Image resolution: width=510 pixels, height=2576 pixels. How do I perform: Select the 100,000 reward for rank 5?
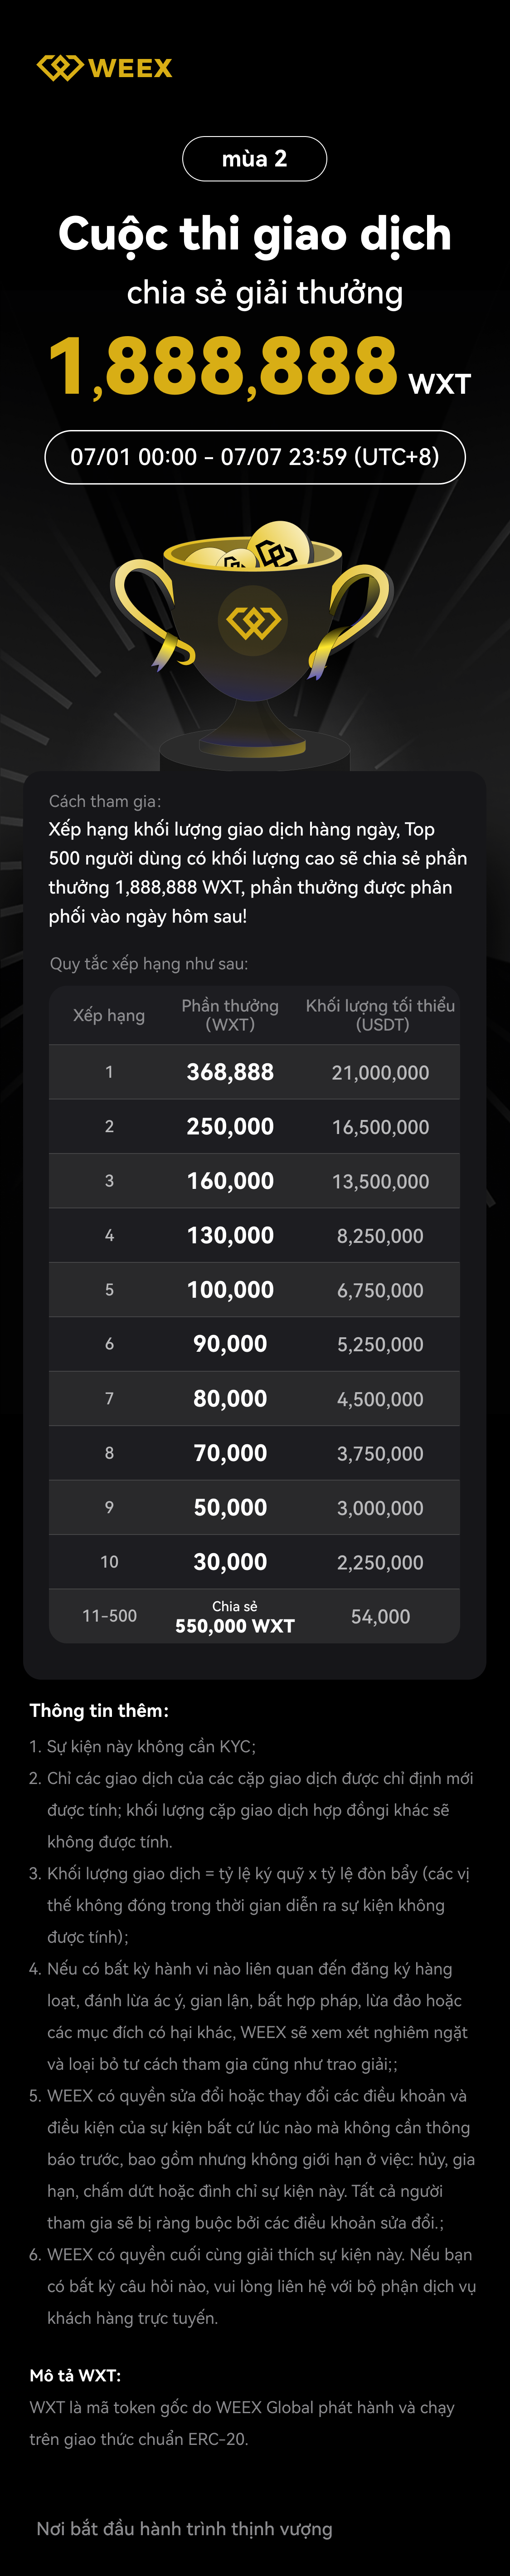pyautogui.click(x=230, y=1290)
